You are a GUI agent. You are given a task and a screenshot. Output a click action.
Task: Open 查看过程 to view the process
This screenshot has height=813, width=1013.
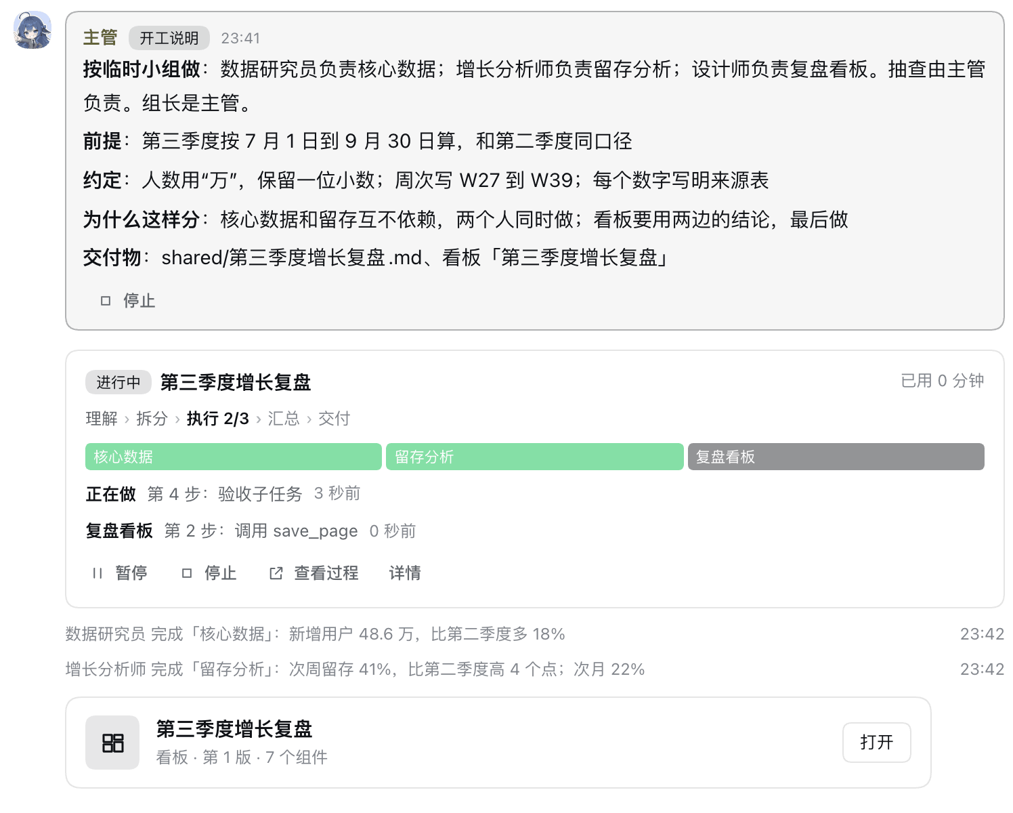314,573
